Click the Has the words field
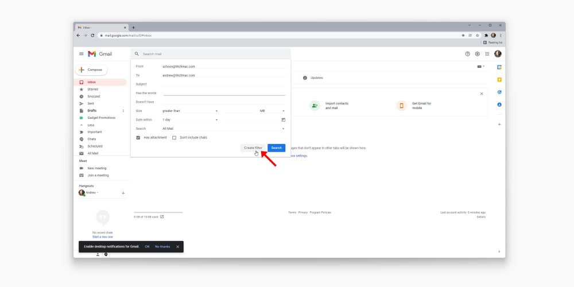Screen dimensions: 574x287 click(x=224, y=93)
